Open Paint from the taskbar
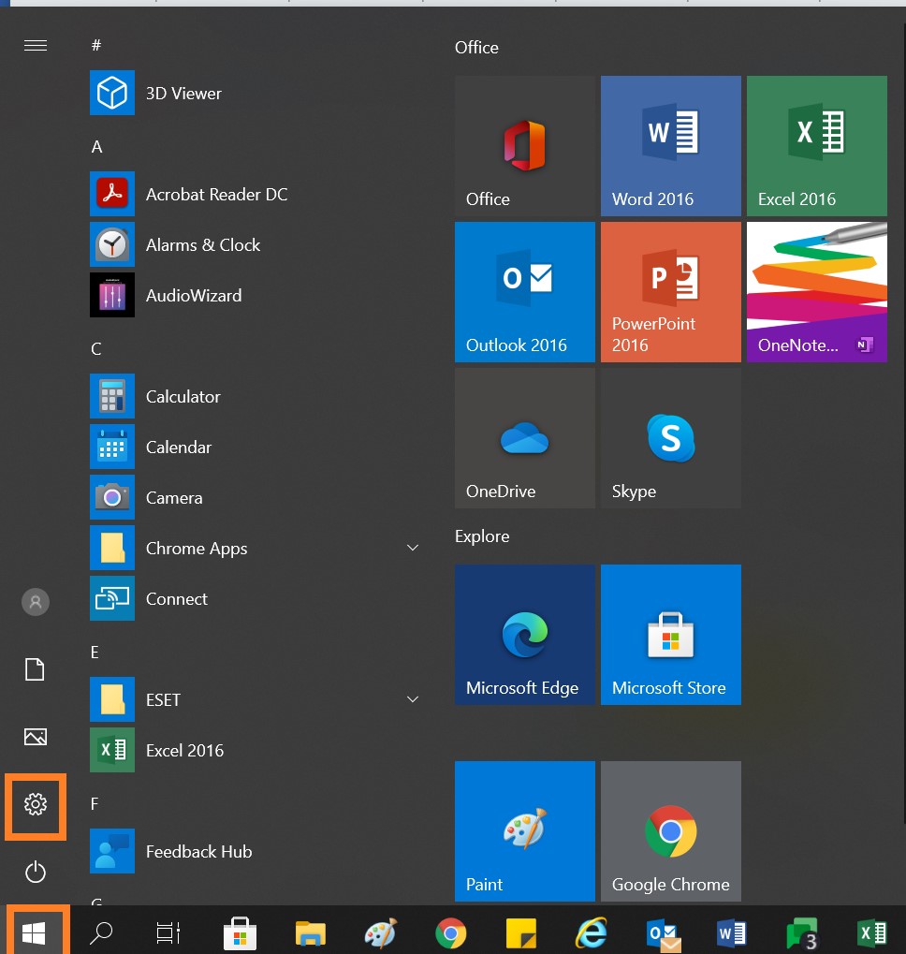 tap(381, 932)
